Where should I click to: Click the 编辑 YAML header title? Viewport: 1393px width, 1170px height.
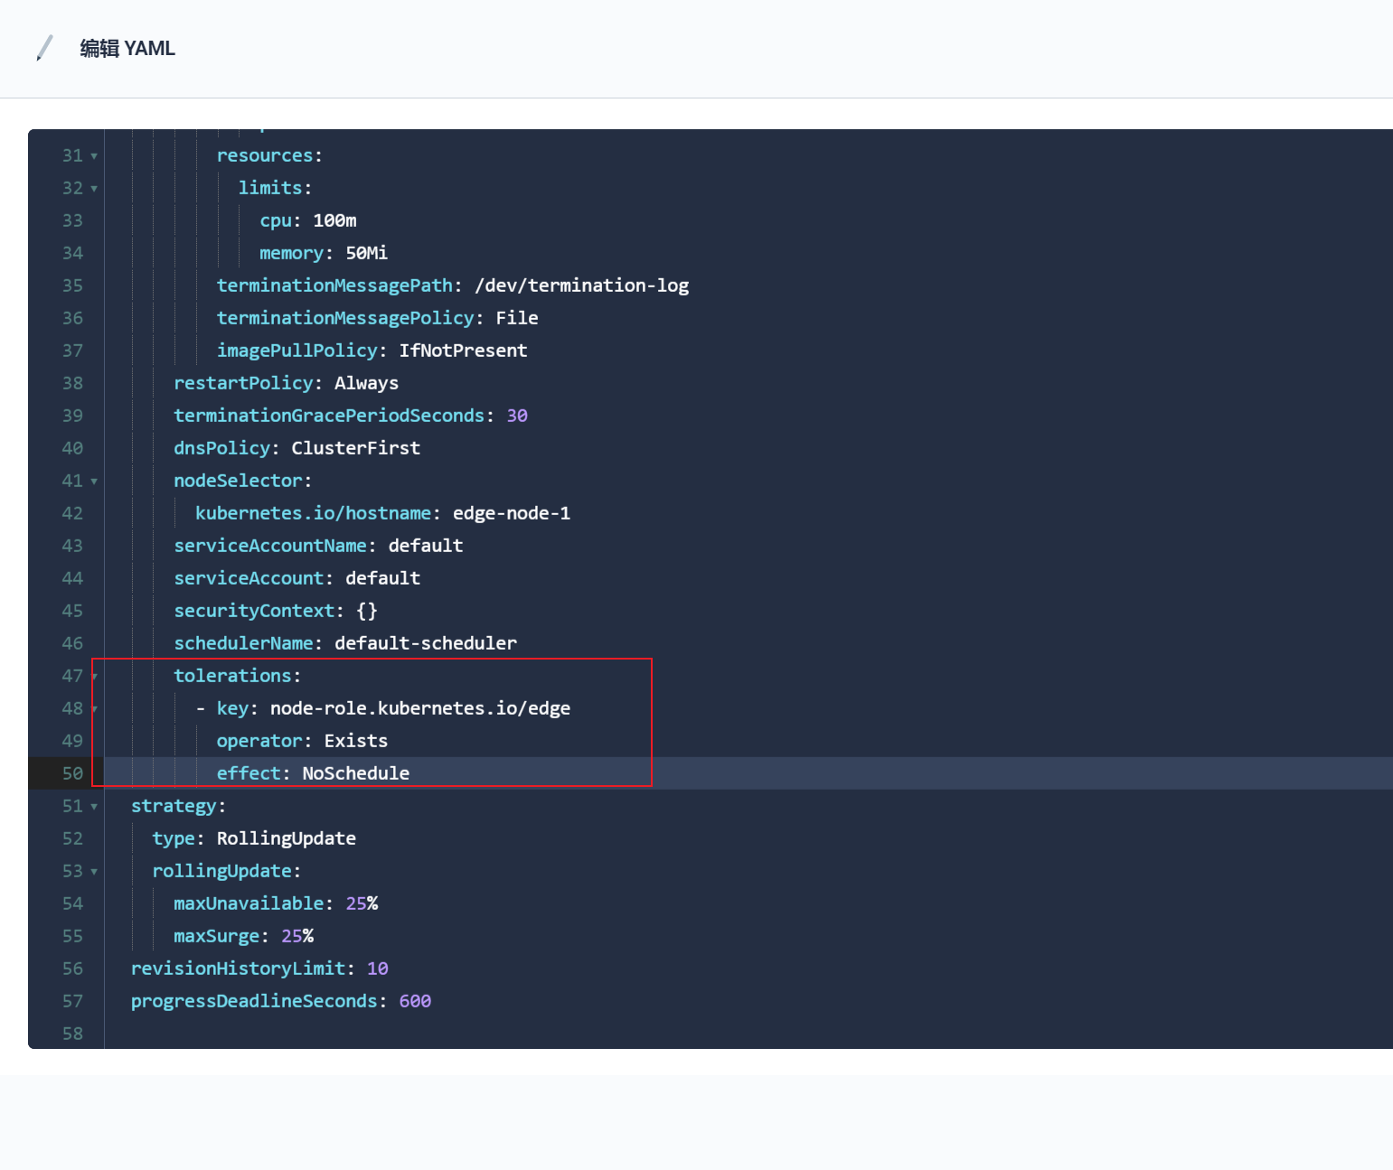tap(127, 49)
